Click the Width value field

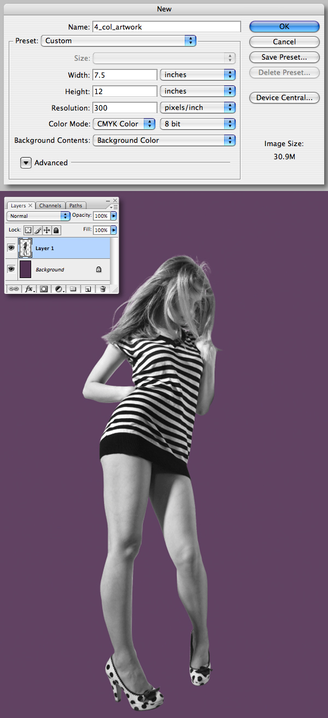click(125, 74)
